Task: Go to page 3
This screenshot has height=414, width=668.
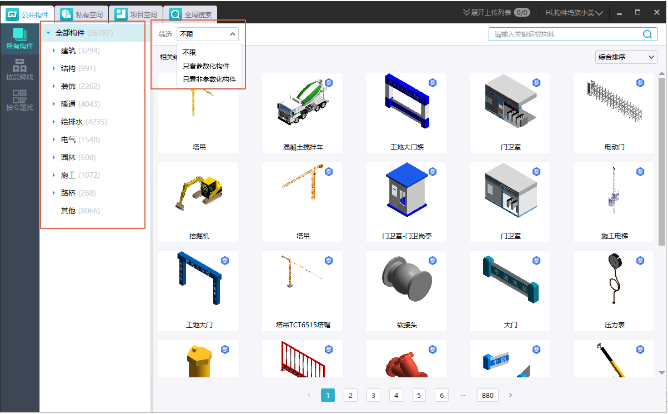Action: pos(373,395)
